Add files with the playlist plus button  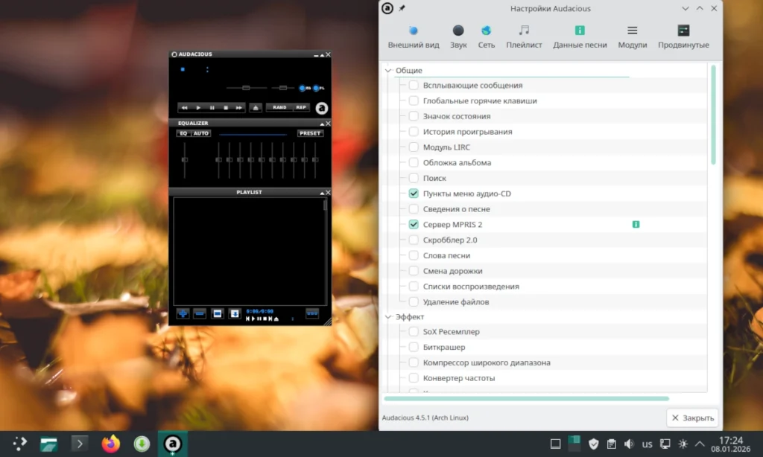(x=183, y=313)
